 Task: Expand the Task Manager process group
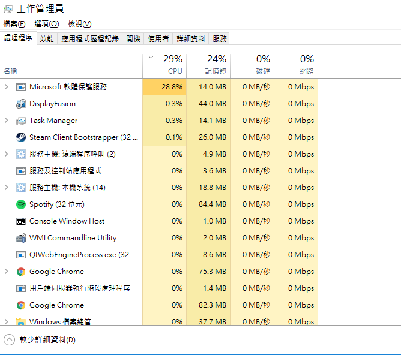click(x=7, y=121)
